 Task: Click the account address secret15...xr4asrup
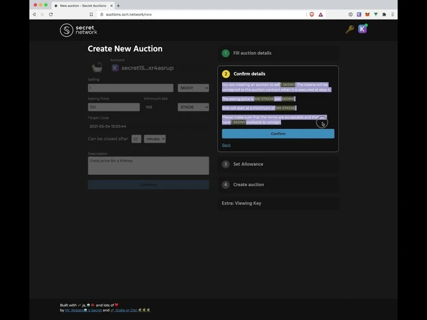[x=147, y=68]
